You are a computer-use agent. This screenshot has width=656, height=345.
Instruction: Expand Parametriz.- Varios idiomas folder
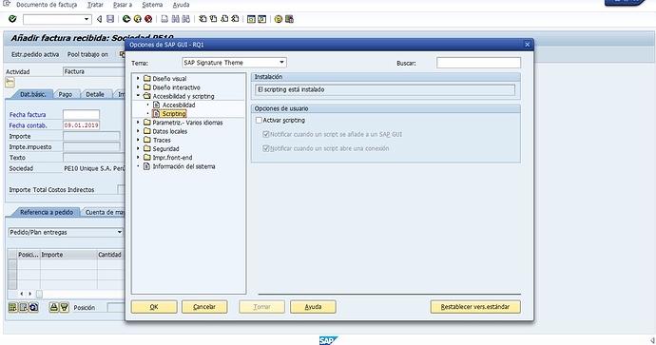coord(138,122)
